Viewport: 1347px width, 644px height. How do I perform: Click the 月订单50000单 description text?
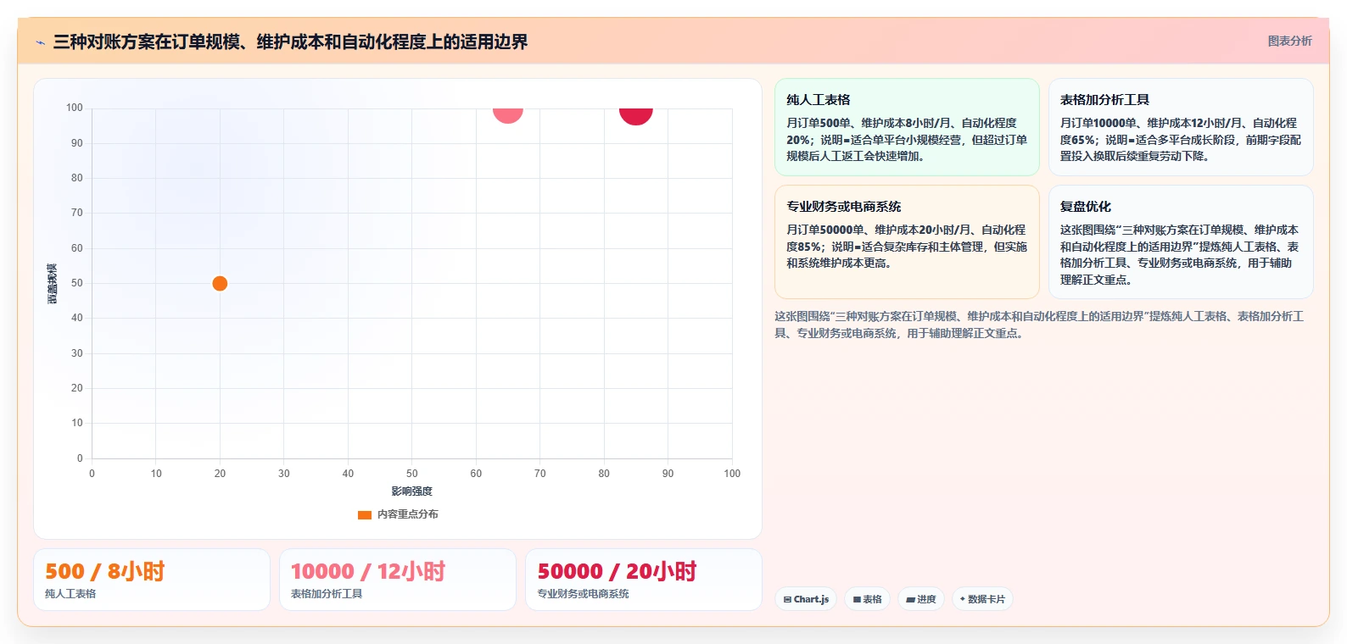907,247
